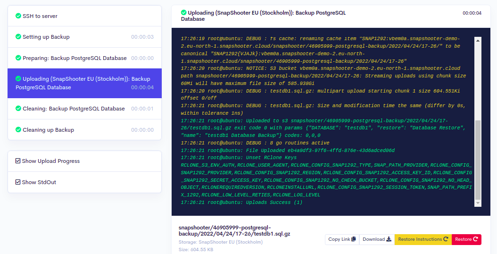Viewport: 497px width, 254px height.
Task: Click the log scrollbar up arrow
Action: (x=478, y=41)
